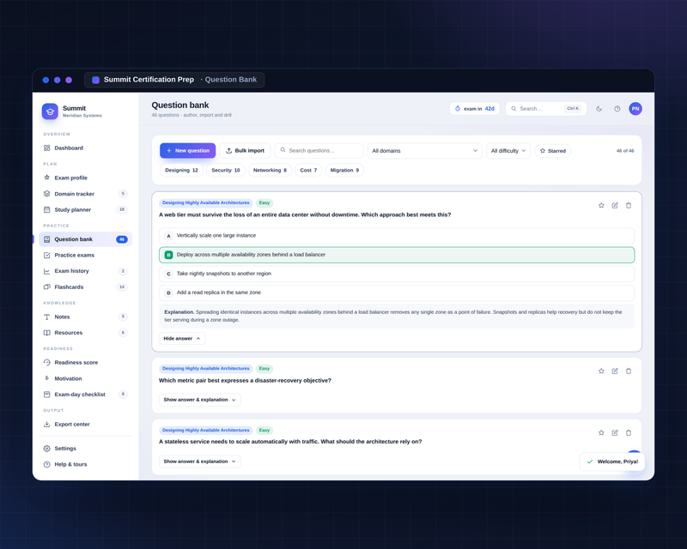This screenshot has height=549, width=687.
Task: Star the stateless service scaling question
Action: click(601, 433)
